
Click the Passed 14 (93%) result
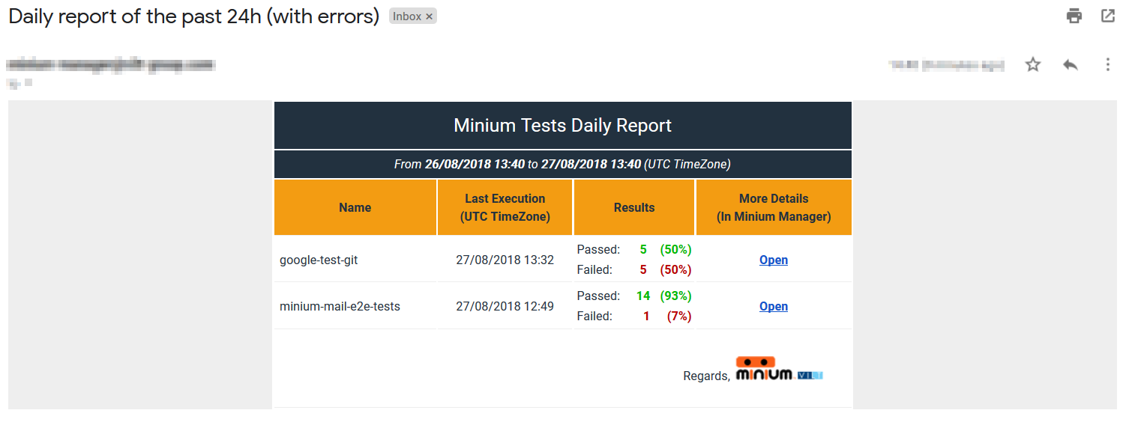pos(634,296)
